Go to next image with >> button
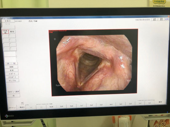170x127 pixels. [41, 107]
